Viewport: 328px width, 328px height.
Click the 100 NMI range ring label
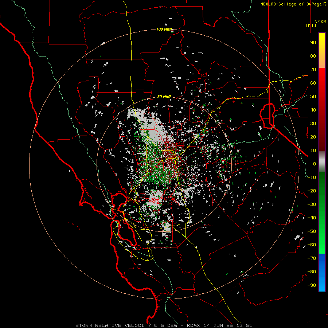tap(164, 29)
